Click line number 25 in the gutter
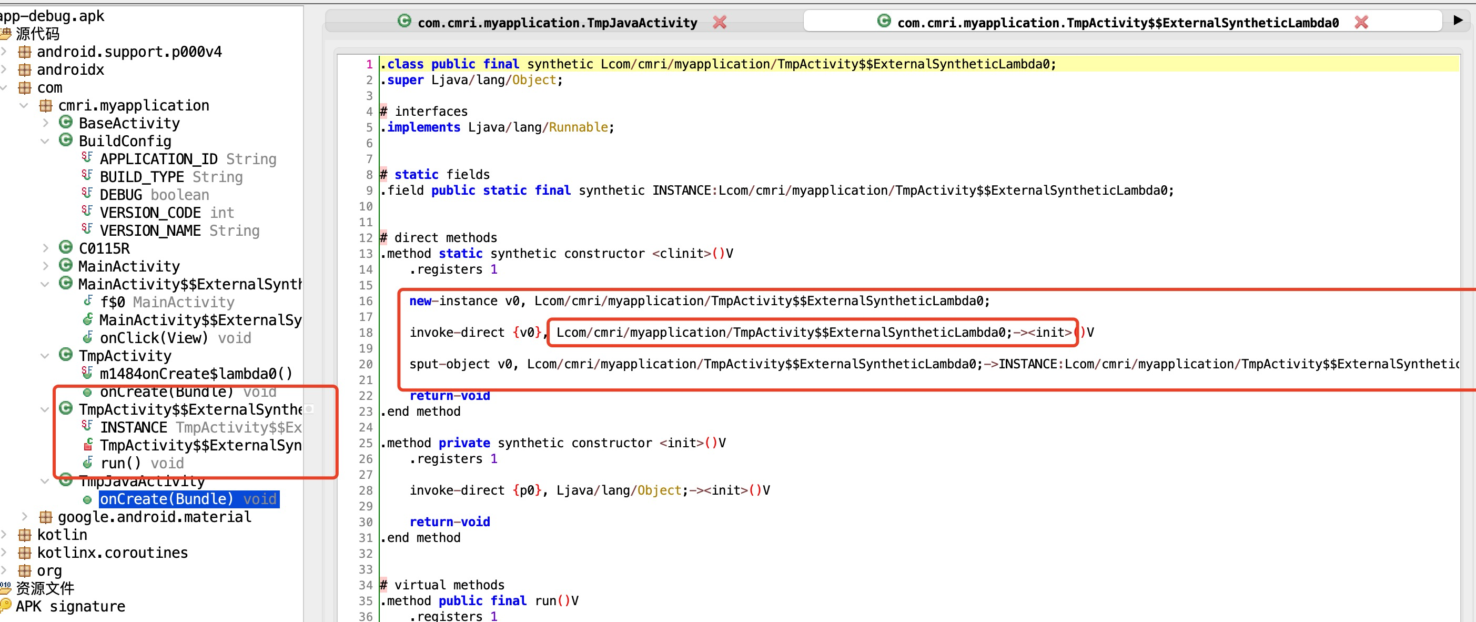This screenshot has width=1476, height=622. click(x=366, y=443)
